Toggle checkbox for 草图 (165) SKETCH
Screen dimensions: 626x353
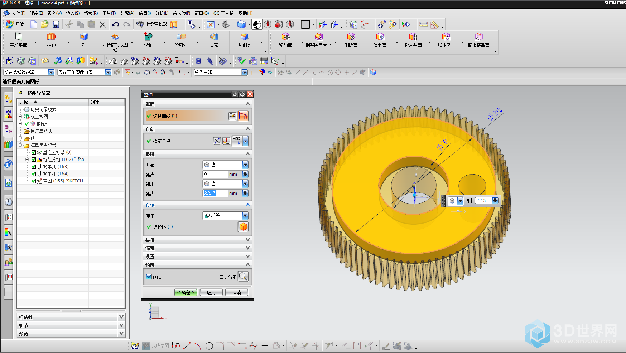pyautogui.click(x=34, y=181)
